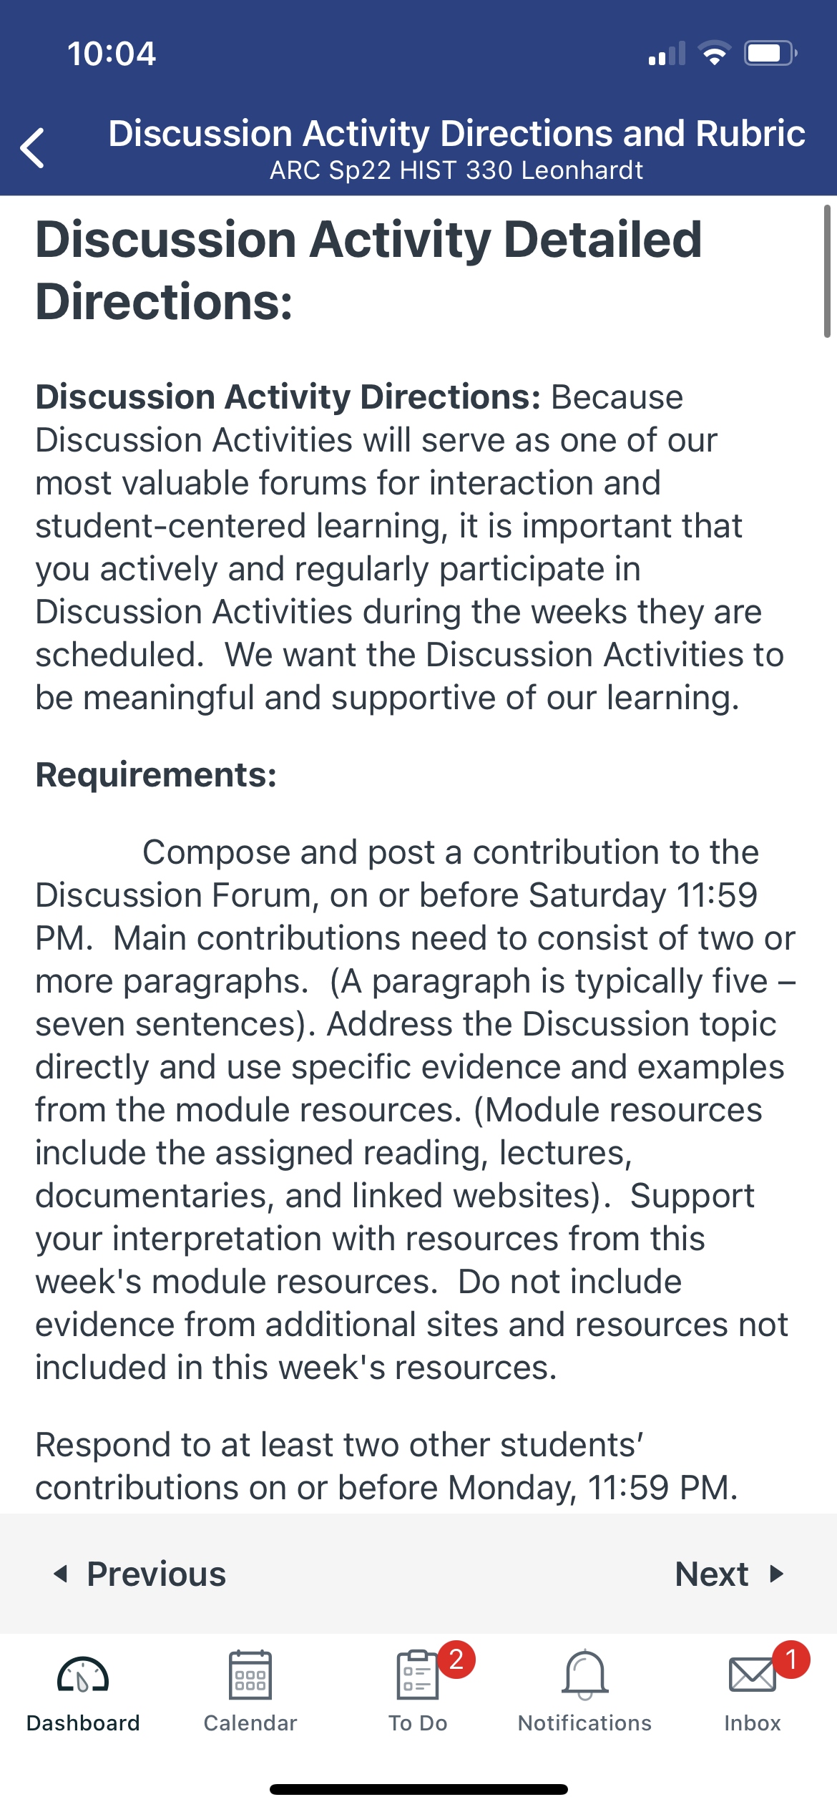Image resolution: width=837 pixels, height=1812 pixels.
Task: Go to Previous module item
Action: coord(140,1574)
